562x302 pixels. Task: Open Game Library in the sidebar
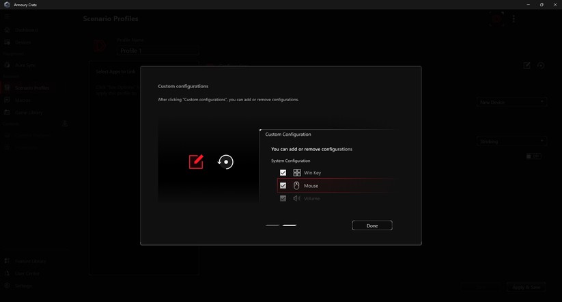point(29,112)
